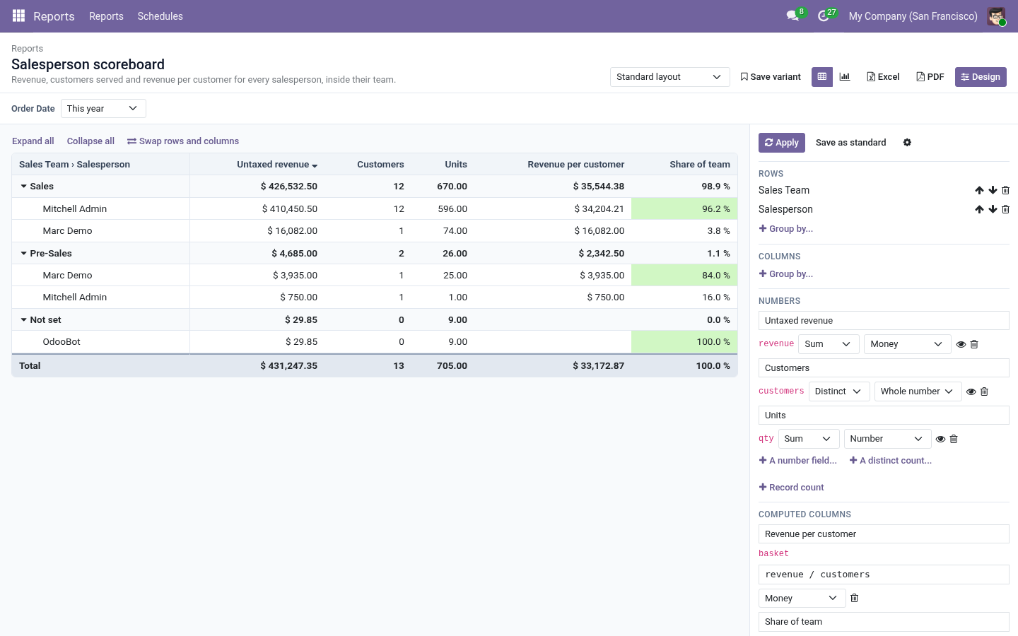1018x636 pixels.
Task: Move Sales Team row grouping down
Action: [993, 190]
